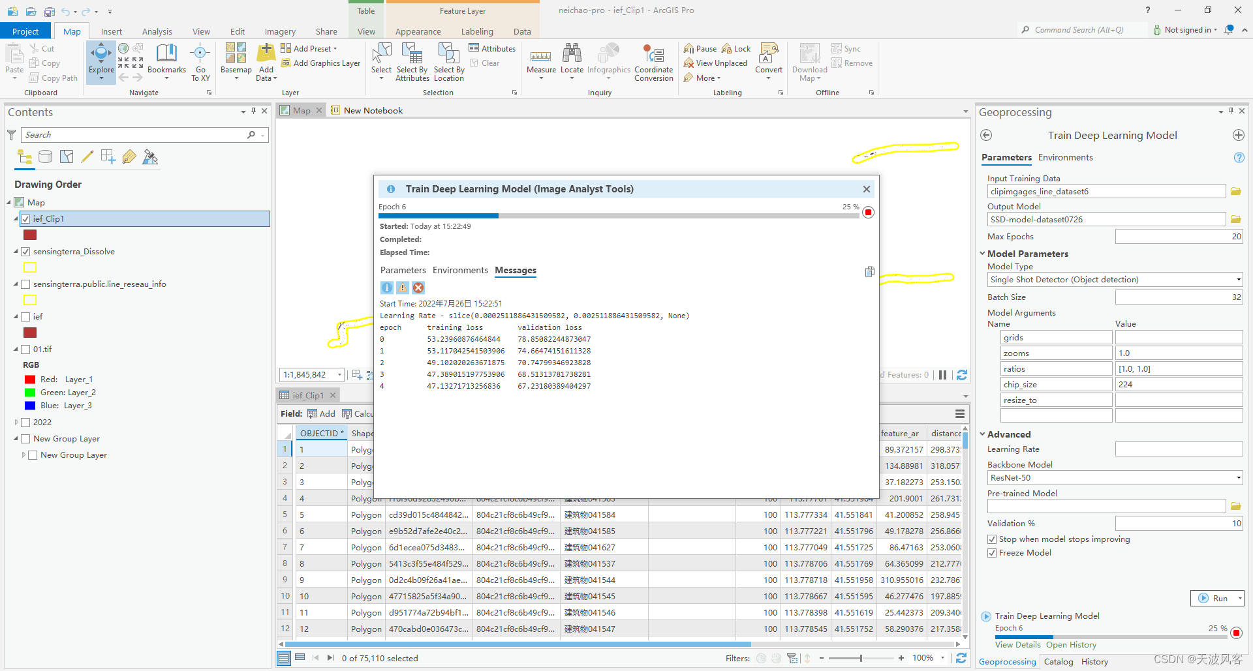Filter to show error messages icon

coord(418,288)
